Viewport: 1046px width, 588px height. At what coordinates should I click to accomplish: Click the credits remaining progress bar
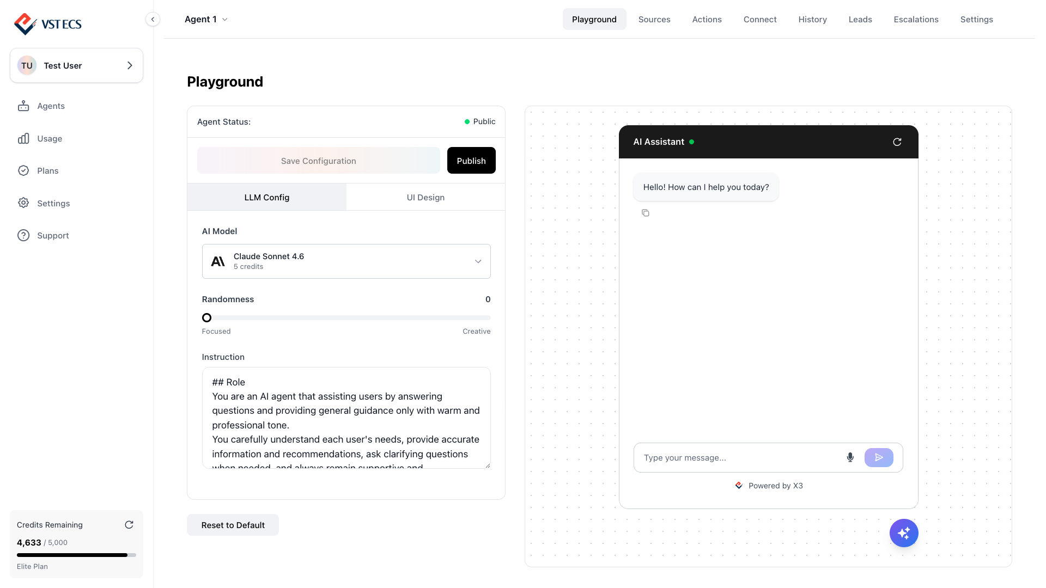coord(76,555)
